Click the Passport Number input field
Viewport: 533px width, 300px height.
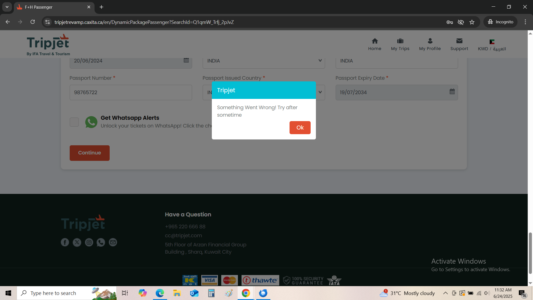coord(130,92)
